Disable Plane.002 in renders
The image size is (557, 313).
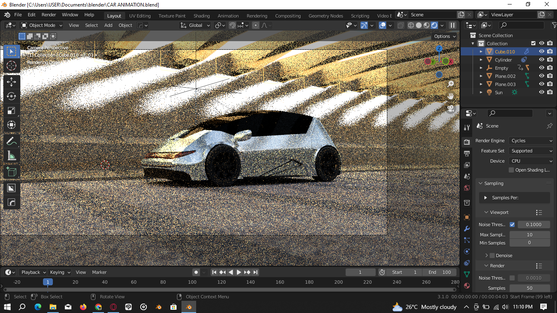(x=550, y=76)
